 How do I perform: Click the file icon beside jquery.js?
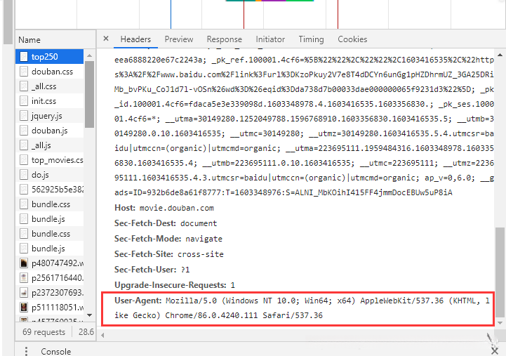pyautogui.click(x=24, y=116)
